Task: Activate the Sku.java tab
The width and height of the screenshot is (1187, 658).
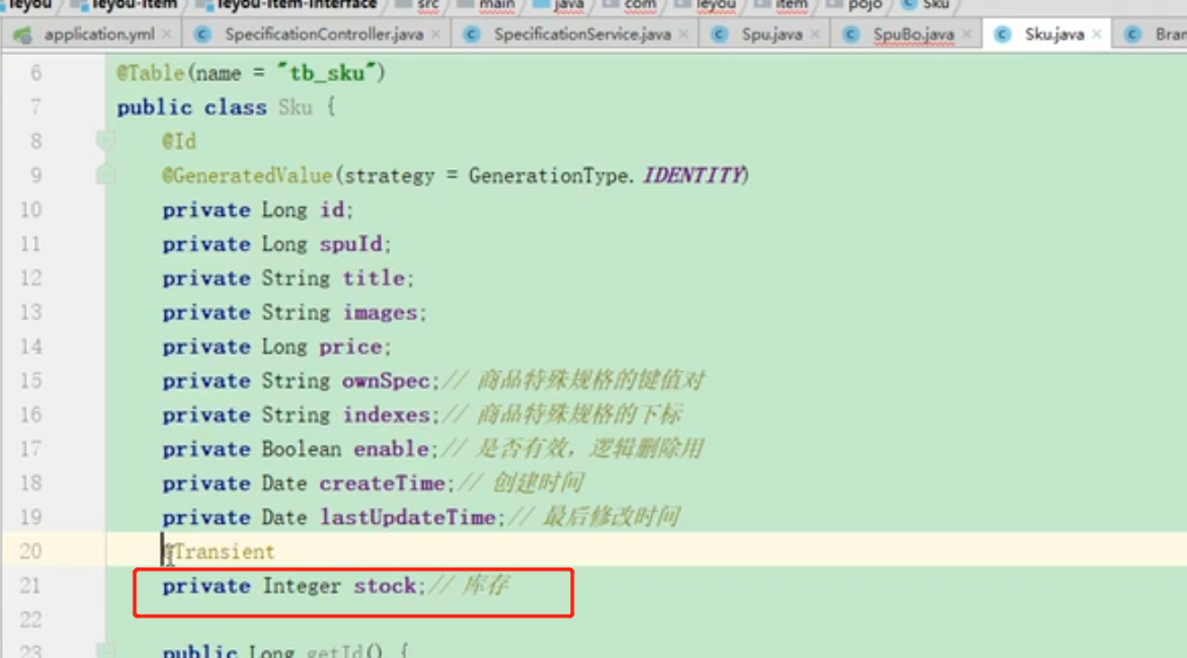Action: click(x=1054, y=35)
